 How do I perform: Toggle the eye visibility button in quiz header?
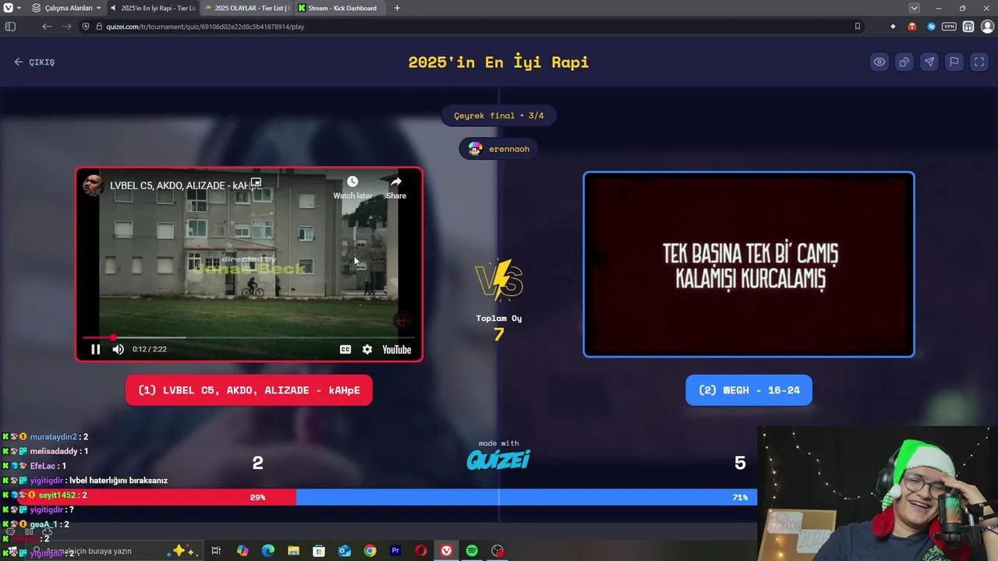tap(879, 62)
